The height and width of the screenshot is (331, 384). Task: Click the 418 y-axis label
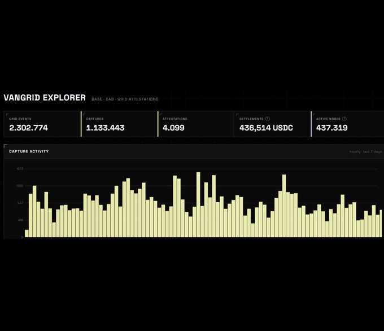20,220
